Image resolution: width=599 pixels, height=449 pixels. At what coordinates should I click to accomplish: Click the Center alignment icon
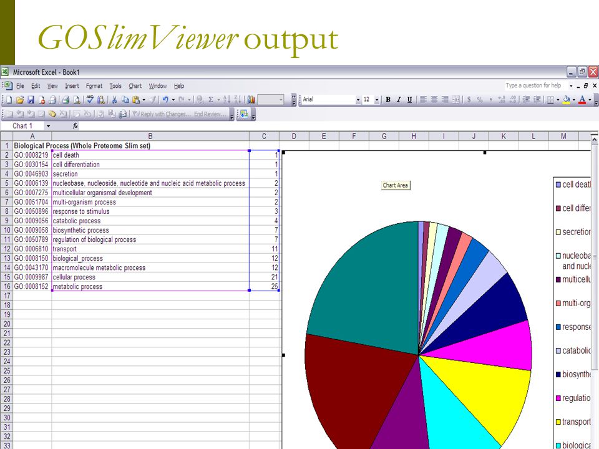(x=434, y=99)
